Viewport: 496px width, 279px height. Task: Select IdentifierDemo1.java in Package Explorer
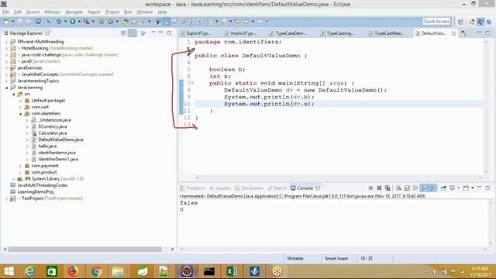point(58,159)
